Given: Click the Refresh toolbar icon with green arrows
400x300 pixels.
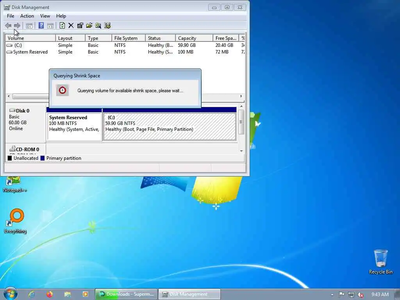Looking at the screenshot, I should (62, 25).
